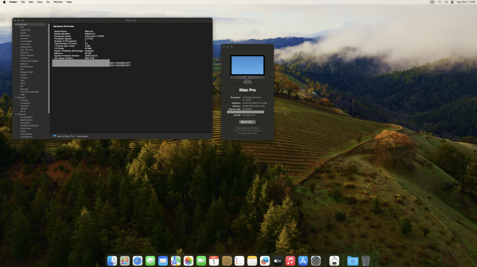Open Notes app in the Dock
Viewport: 477px width, 267px height.
click(x=252, y=261)
